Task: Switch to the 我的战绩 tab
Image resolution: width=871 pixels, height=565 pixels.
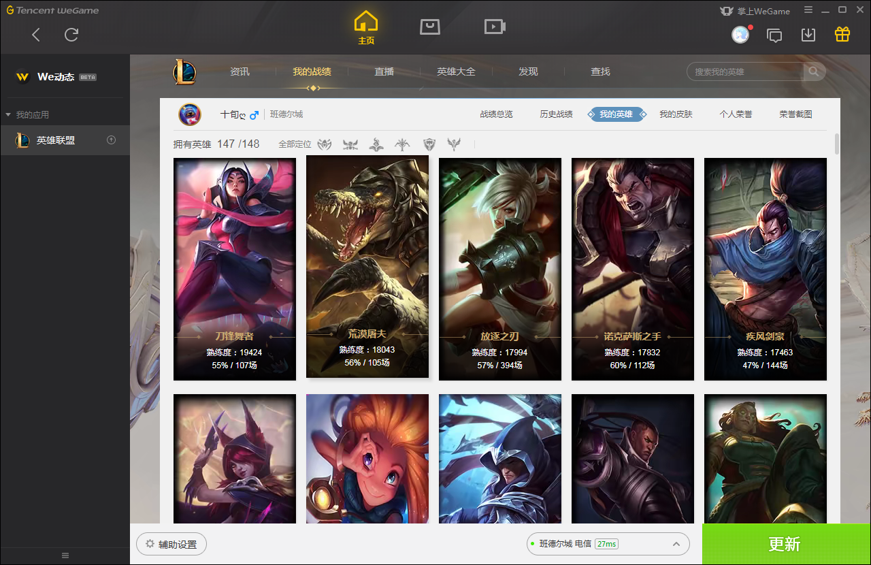Action: point(312,71)
